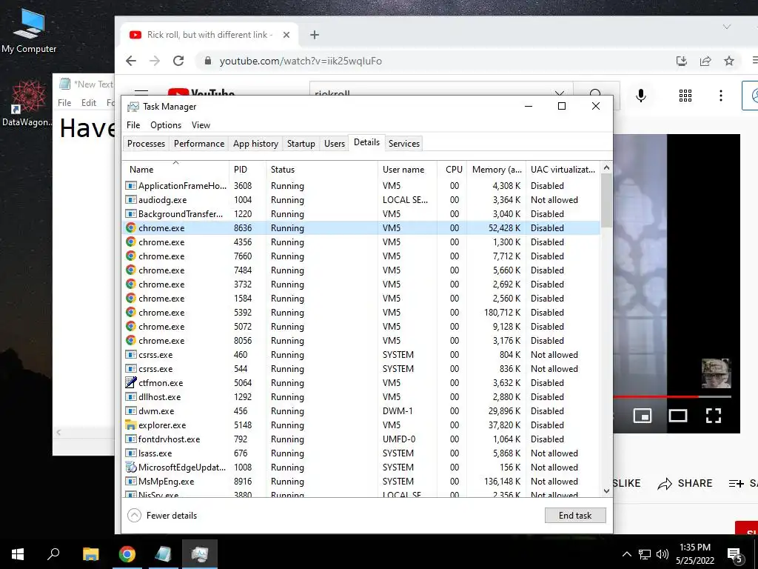Search YouTube by voice microphone
Screen dimensions: 758x569
641,96
